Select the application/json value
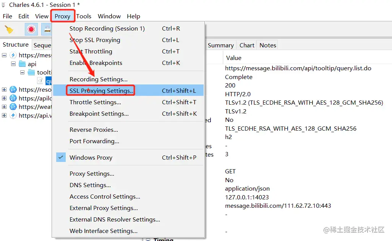This screenshot has height=241, width=392. coord(247,189)
